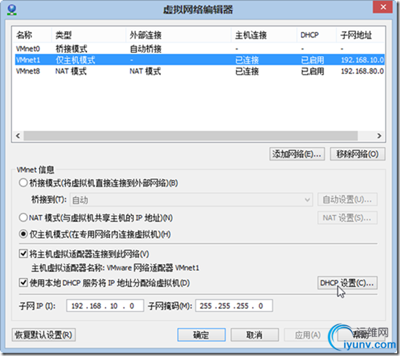400x356 pixels.
Task: Click 自动桥接 in VMnet0 row
Action: click(146, 48)
